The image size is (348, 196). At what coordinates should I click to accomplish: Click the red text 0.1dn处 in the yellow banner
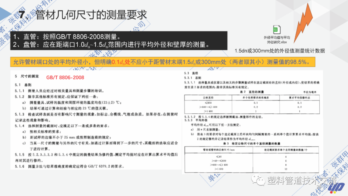[x=121, y=62]
